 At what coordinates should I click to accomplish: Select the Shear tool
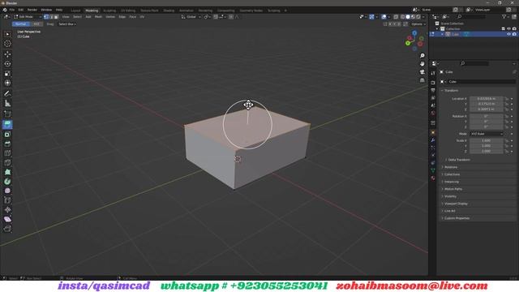[x=7, y=219]
